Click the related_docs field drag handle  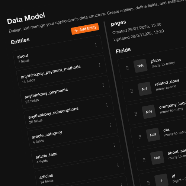[132, 91]
